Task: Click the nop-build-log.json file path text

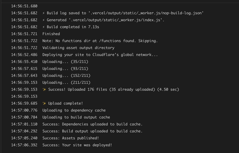Action: [x=146, y=13]
